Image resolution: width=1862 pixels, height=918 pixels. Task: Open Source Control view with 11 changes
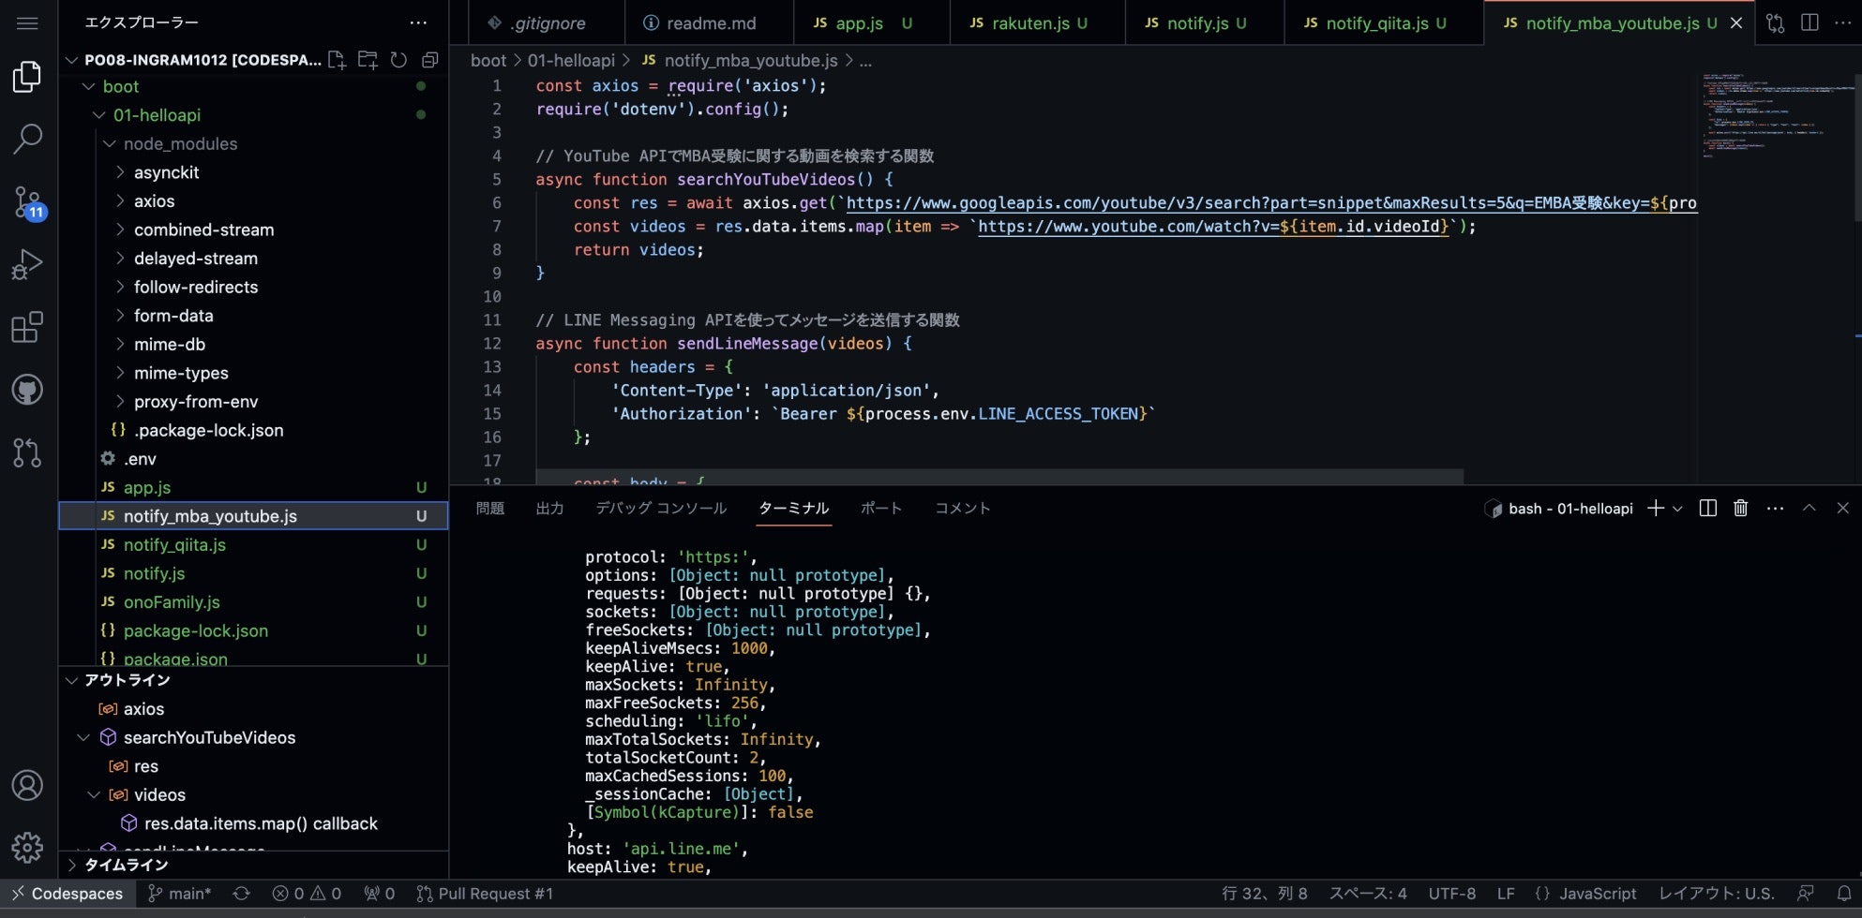(x=27, y=201)
